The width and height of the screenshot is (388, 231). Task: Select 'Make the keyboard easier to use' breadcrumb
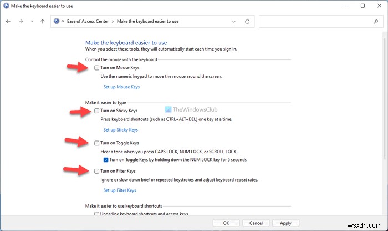coord(148,21)
